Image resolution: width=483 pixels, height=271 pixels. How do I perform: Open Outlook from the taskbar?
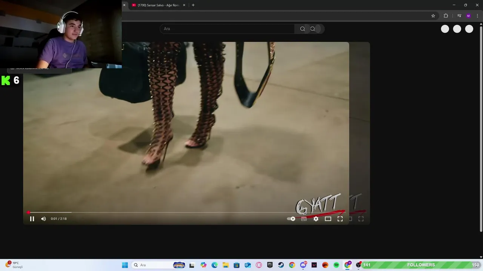coord(248,265)
